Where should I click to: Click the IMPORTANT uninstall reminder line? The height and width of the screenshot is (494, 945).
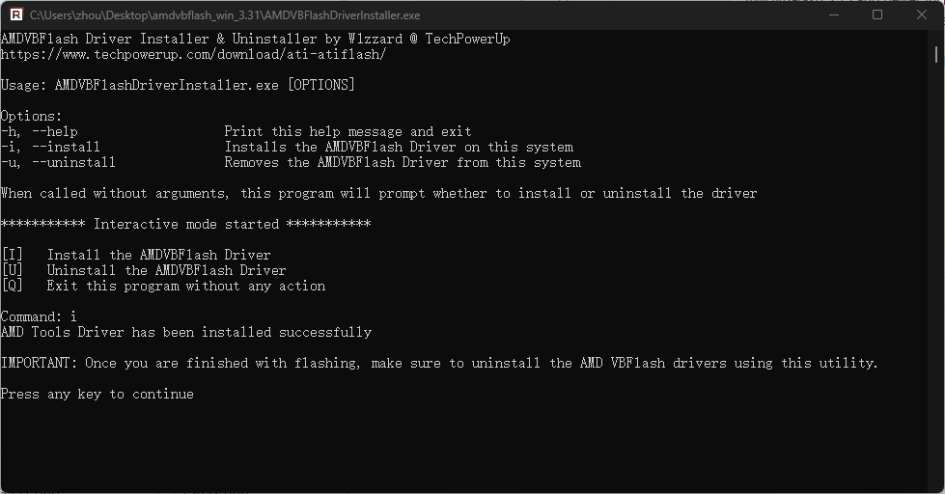(x=439, y=363)
